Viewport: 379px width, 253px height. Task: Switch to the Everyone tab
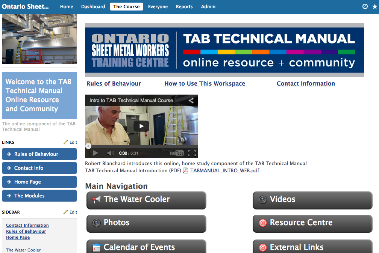coord(158,6)
